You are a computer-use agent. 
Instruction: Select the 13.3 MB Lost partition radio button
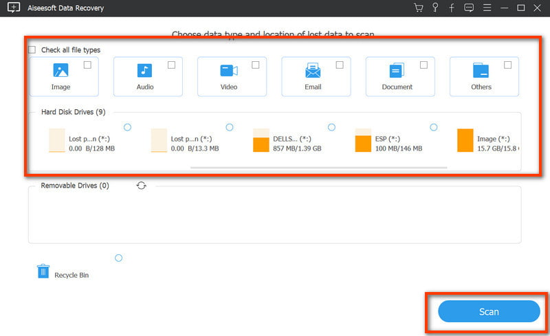[230, 127]
